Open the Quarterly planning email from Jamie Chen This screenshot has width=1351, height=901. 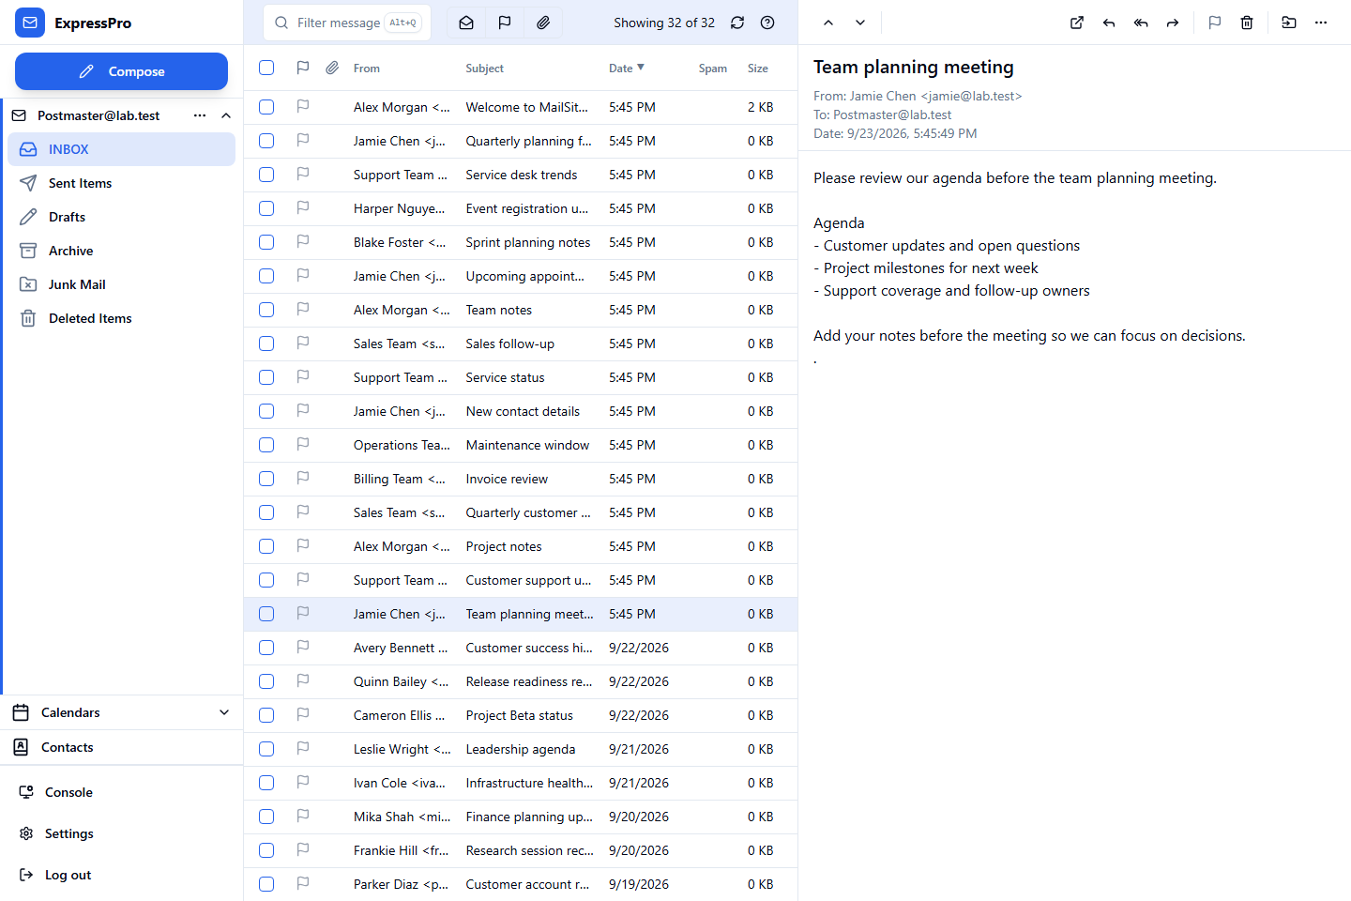point(521,141)
